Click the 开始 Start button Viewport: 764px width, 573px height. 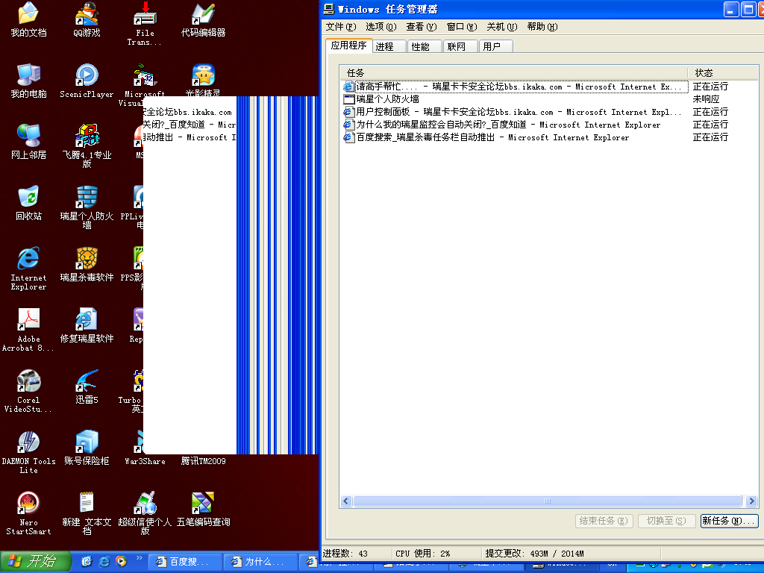pyautogui.click(x=35, y=562)
